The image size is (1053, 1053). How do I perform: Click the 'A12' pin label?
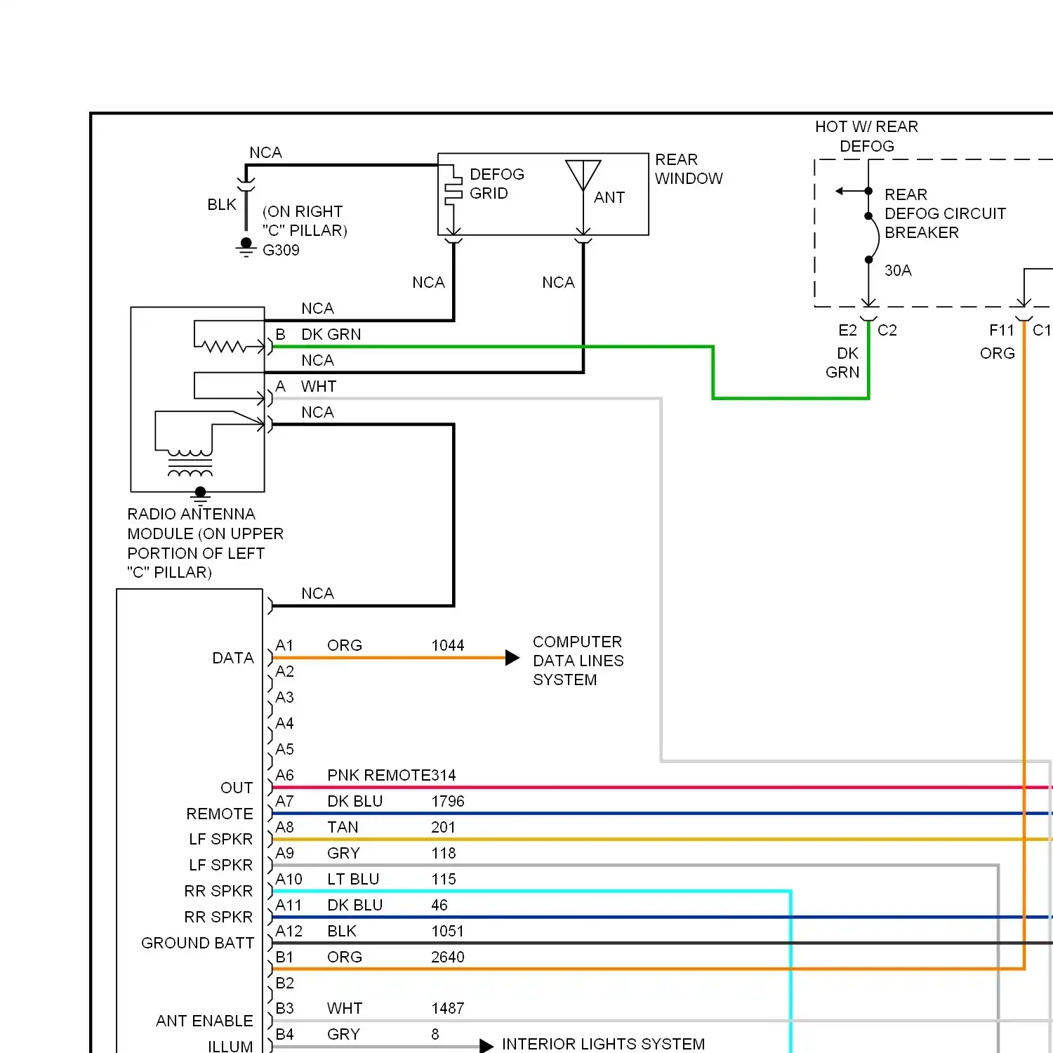click(289, 931)
